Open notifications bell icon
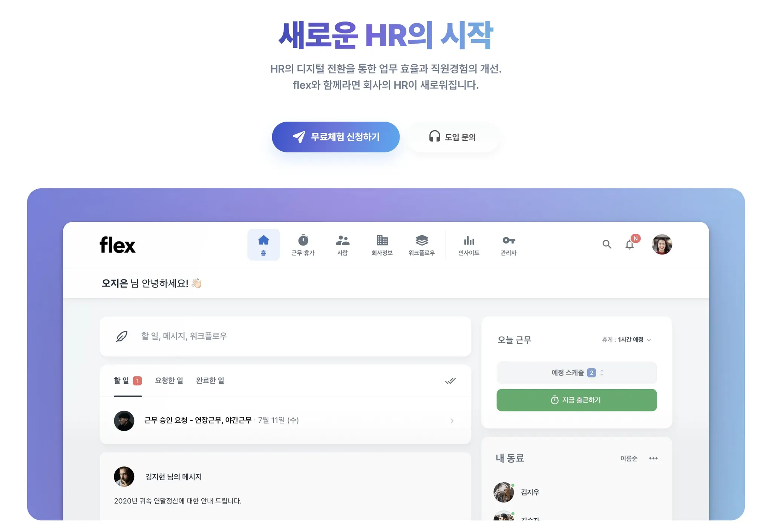This screenshot has height=530, width=772. tap(630, 245)
